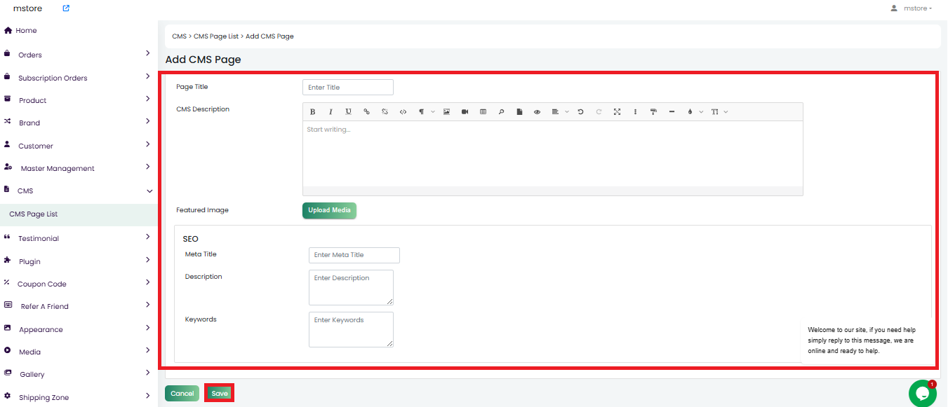Open CMS Page List in sidebar
Image resolution: width=948 pixels, height=407 pixels.
[34, 214]
